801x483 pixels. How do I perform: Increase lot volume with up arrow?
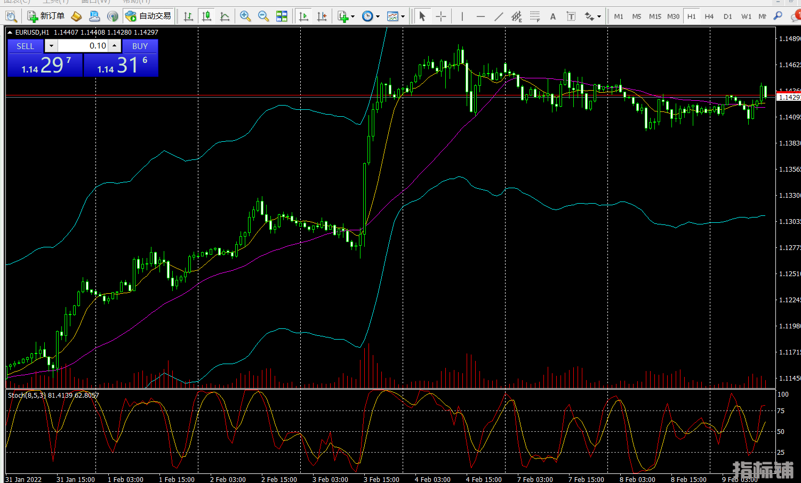115,46
